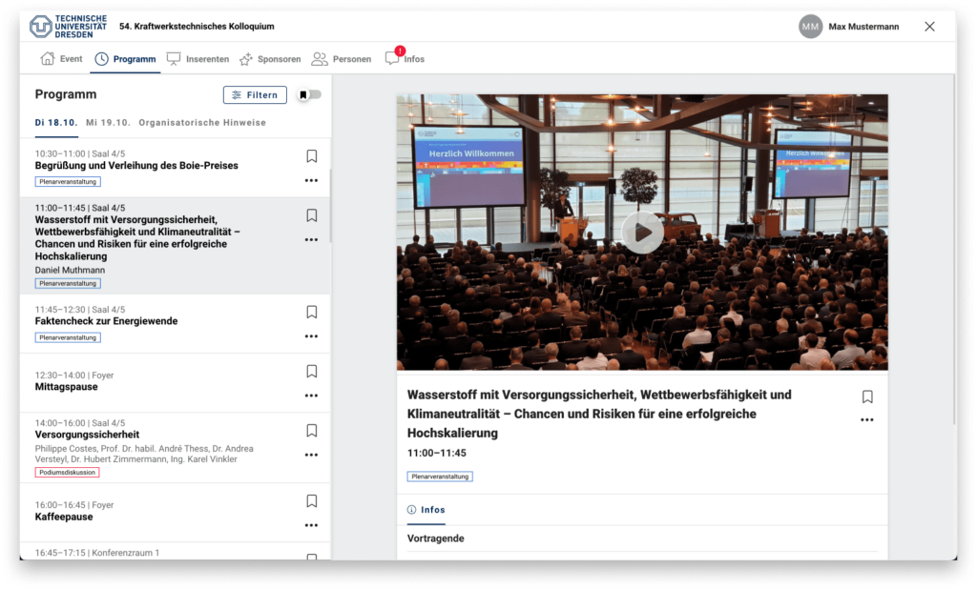Open options menu for Mittagspause
This screenshot has height=589, width=977.
pyautogui.click(x=310, y=395)
